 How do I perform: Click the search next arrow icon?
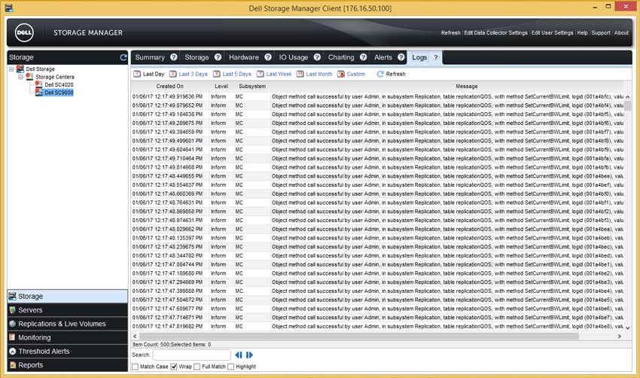pyautogui.click(x=249, y=355)
